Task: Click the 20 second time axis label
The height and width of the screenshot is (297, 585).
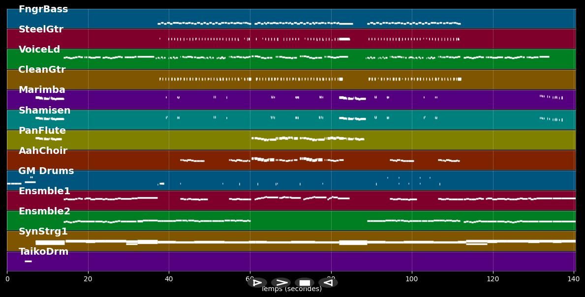Action: click(88, 279)
